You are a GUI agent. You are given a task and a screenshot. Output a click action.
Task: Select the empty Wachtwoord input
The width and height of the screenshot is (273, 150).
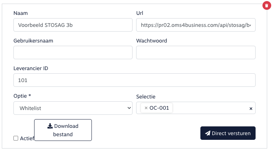[196, 52]
